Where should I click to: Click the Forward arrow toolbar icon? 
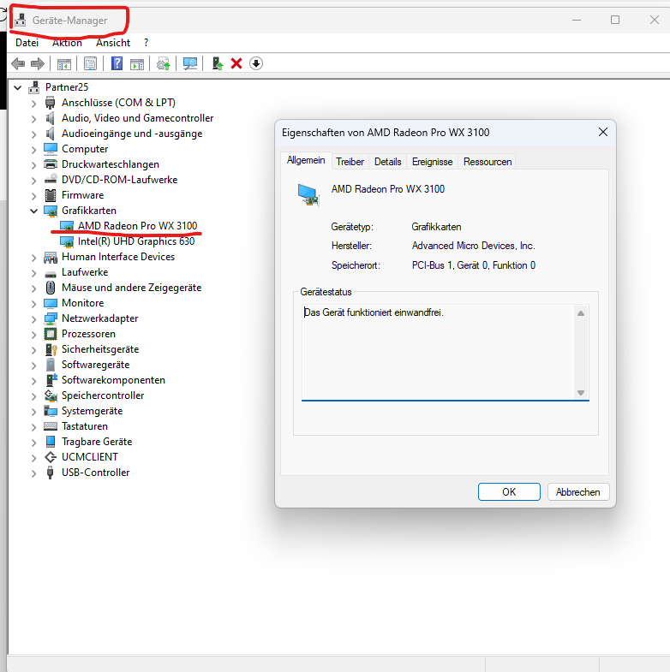click(38, 64)
